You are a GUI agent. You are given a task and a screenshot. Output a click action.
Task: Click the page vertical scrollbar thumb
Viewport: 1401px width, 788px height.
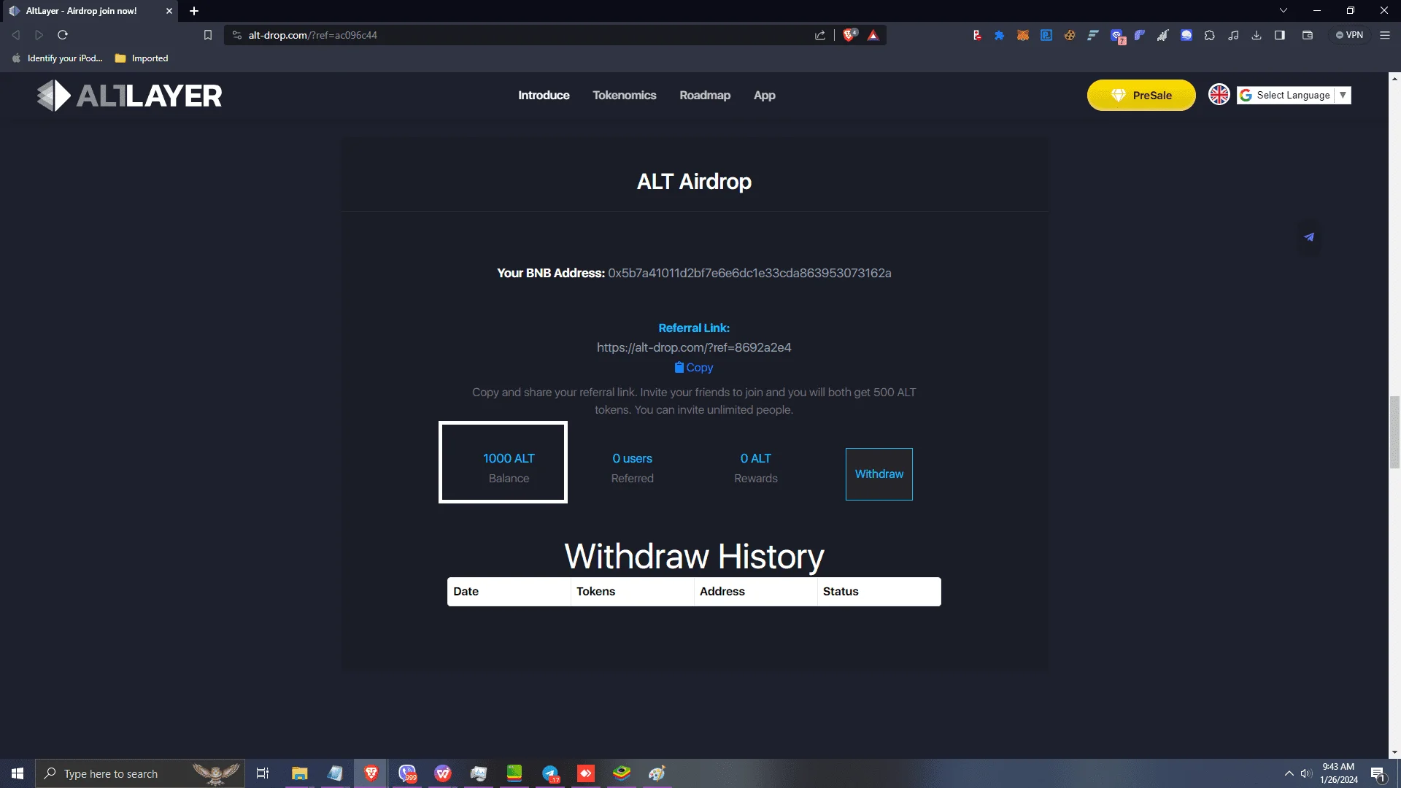tap(1394, 432)
